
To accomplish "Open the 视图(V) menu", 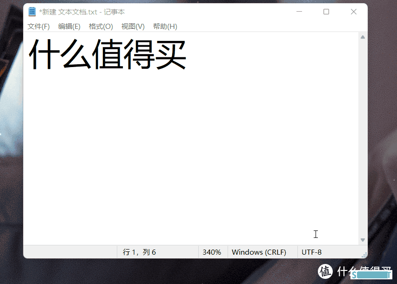I will (x=133, y=27).
